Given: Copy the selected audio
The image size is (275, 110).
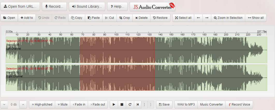Looking at the screenshot, I should [x=77, y=18].
